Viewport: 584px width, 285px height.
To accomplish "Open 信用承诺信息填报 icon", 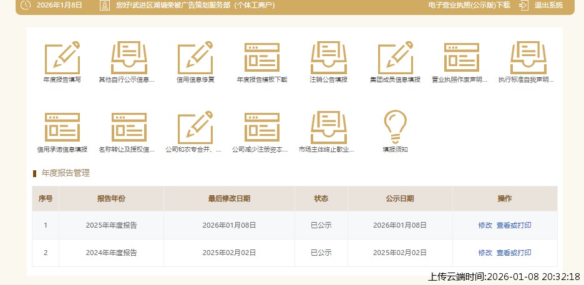I will (62, 128).
